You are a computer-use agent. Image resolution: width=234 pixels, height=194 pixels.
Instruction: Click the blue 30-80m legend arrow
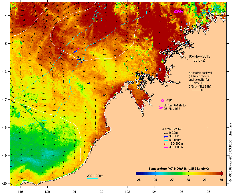(166, 137)
